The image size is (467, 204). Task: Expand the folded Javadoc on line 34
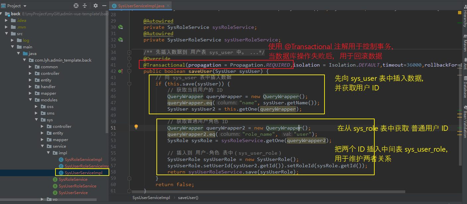(x=129, y=52)
